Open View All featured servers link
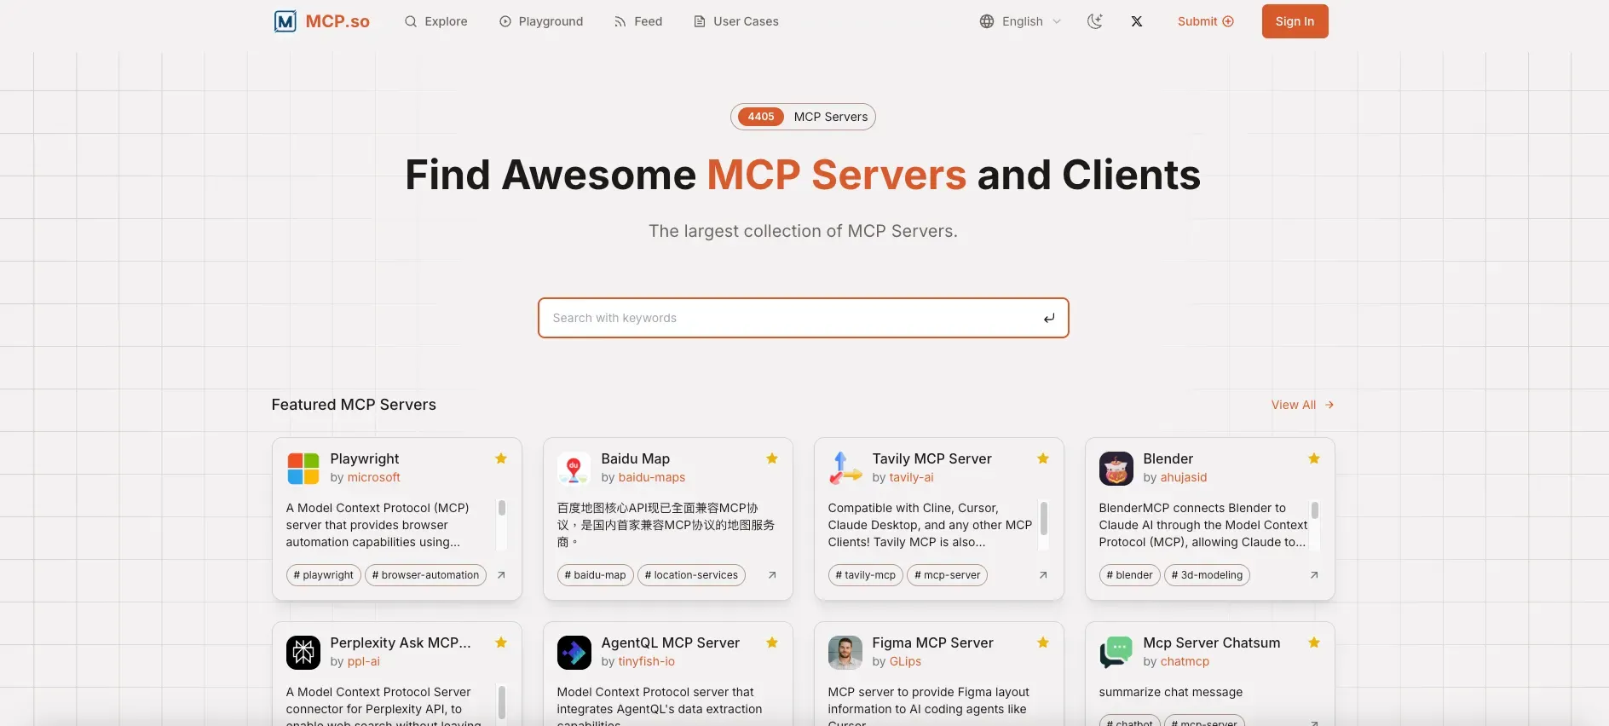 pyautogui.click(x=1301, y=405)
